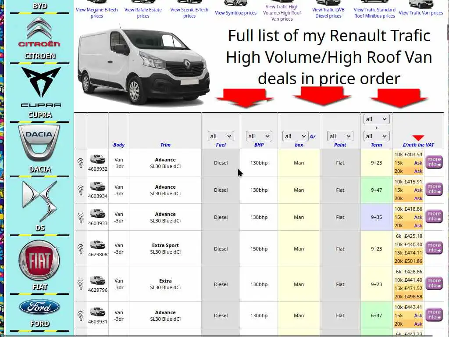Click lightbulb icon for deal 4603931

[81, 315]
